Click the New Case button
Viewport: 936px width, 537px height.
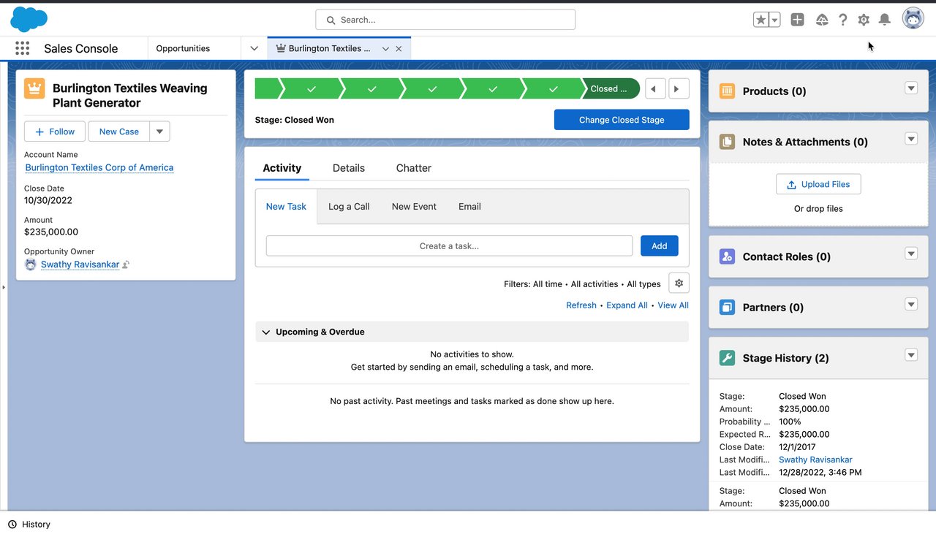pyautogui.click(x=118, y=132)
